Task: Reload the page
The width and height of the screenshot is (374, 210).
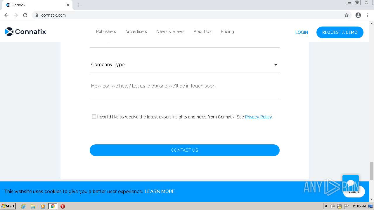Action: pos(25,15)
